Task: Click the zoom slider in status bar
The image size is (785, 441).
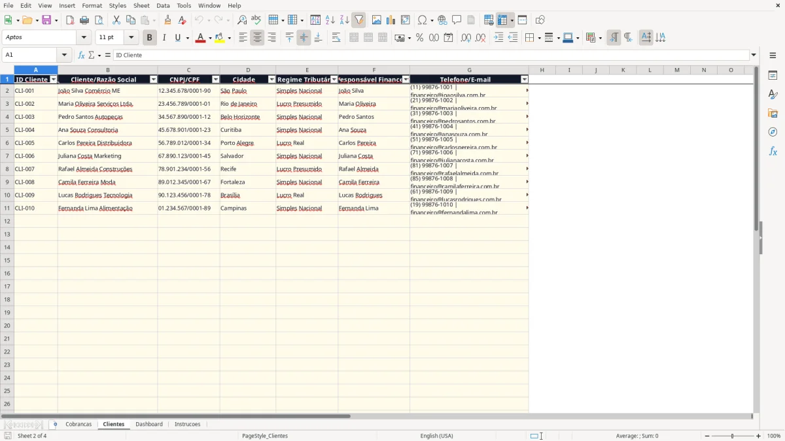Action: (x=733, y=436)
